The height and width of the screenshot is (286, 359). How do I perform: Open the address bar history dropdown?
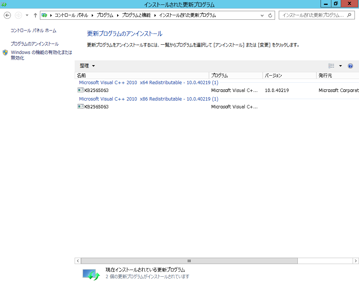pos(262,15)
